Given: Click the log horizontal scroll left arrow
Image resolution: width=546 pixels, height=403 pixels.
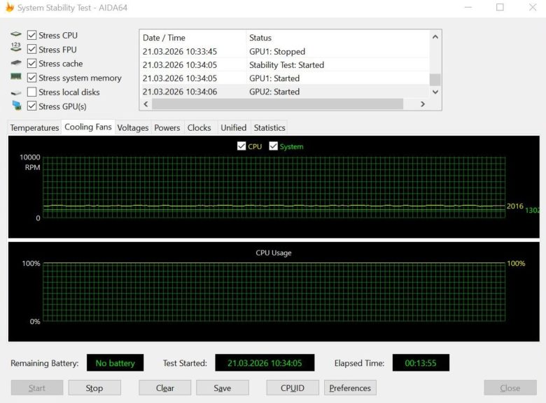Looking at the screenshot, I should tap(146, 104).
